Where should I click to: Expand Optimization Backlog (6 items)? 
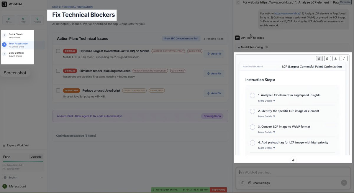(140, 136)
